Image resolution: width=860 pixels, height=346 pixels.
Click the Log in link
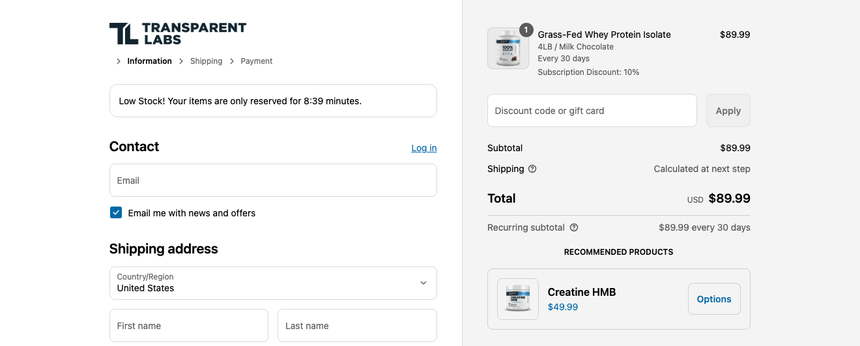(x=424, y=148)
